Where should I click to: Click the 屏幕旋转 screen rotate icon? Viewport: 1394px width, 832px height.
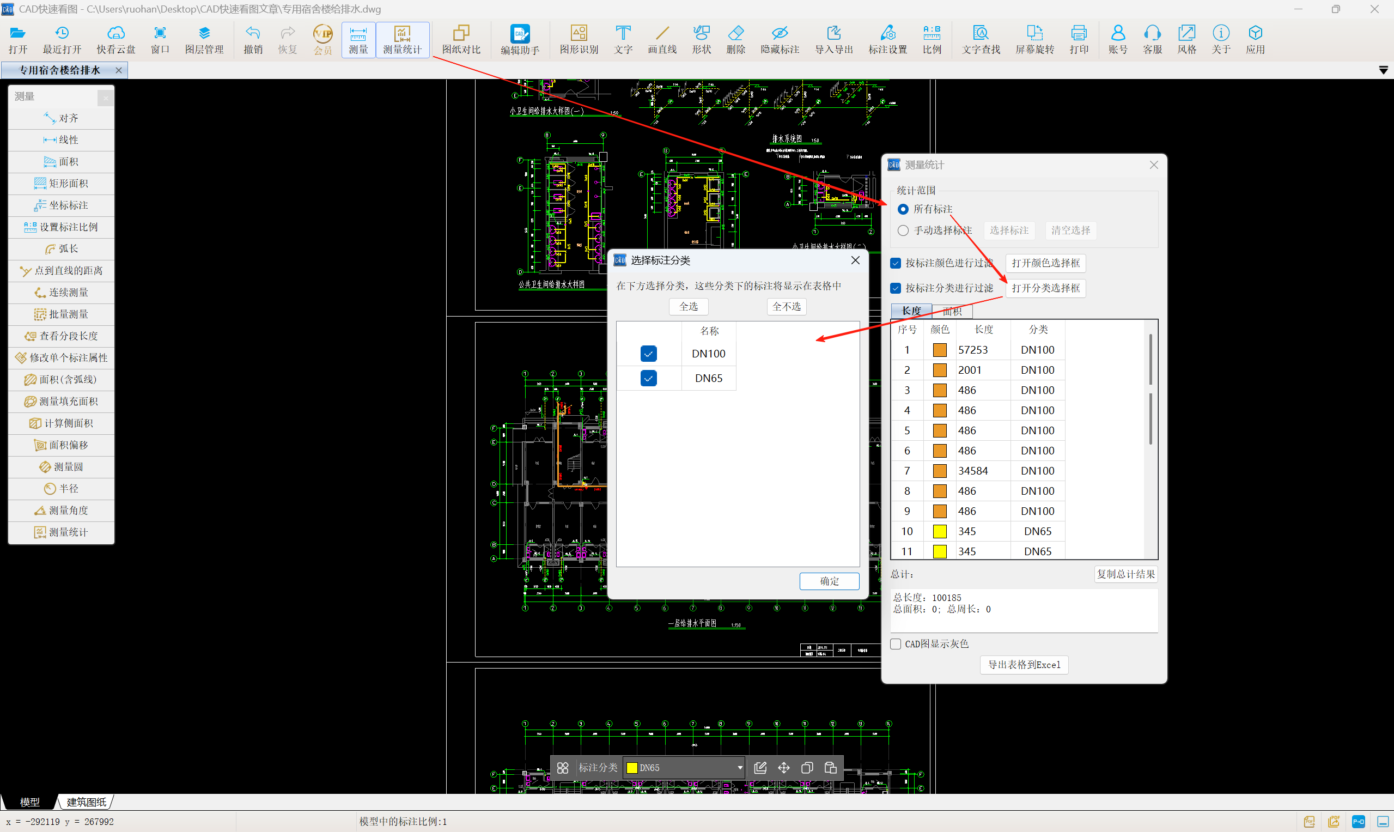point(1034,39)
